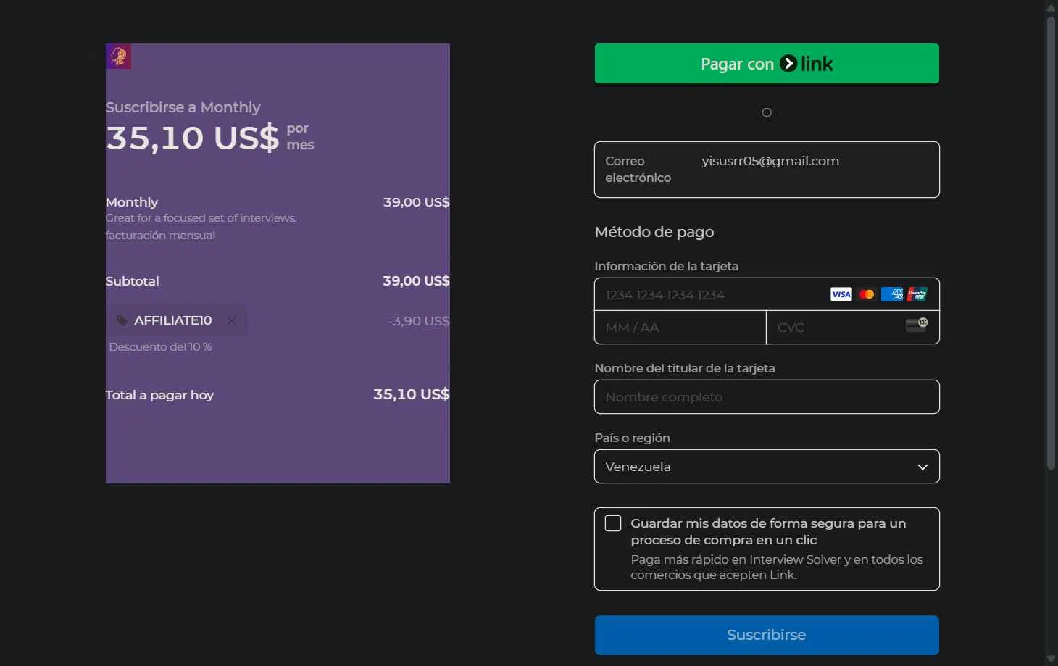Click the Descuento del 10 % text

point(160,347)
